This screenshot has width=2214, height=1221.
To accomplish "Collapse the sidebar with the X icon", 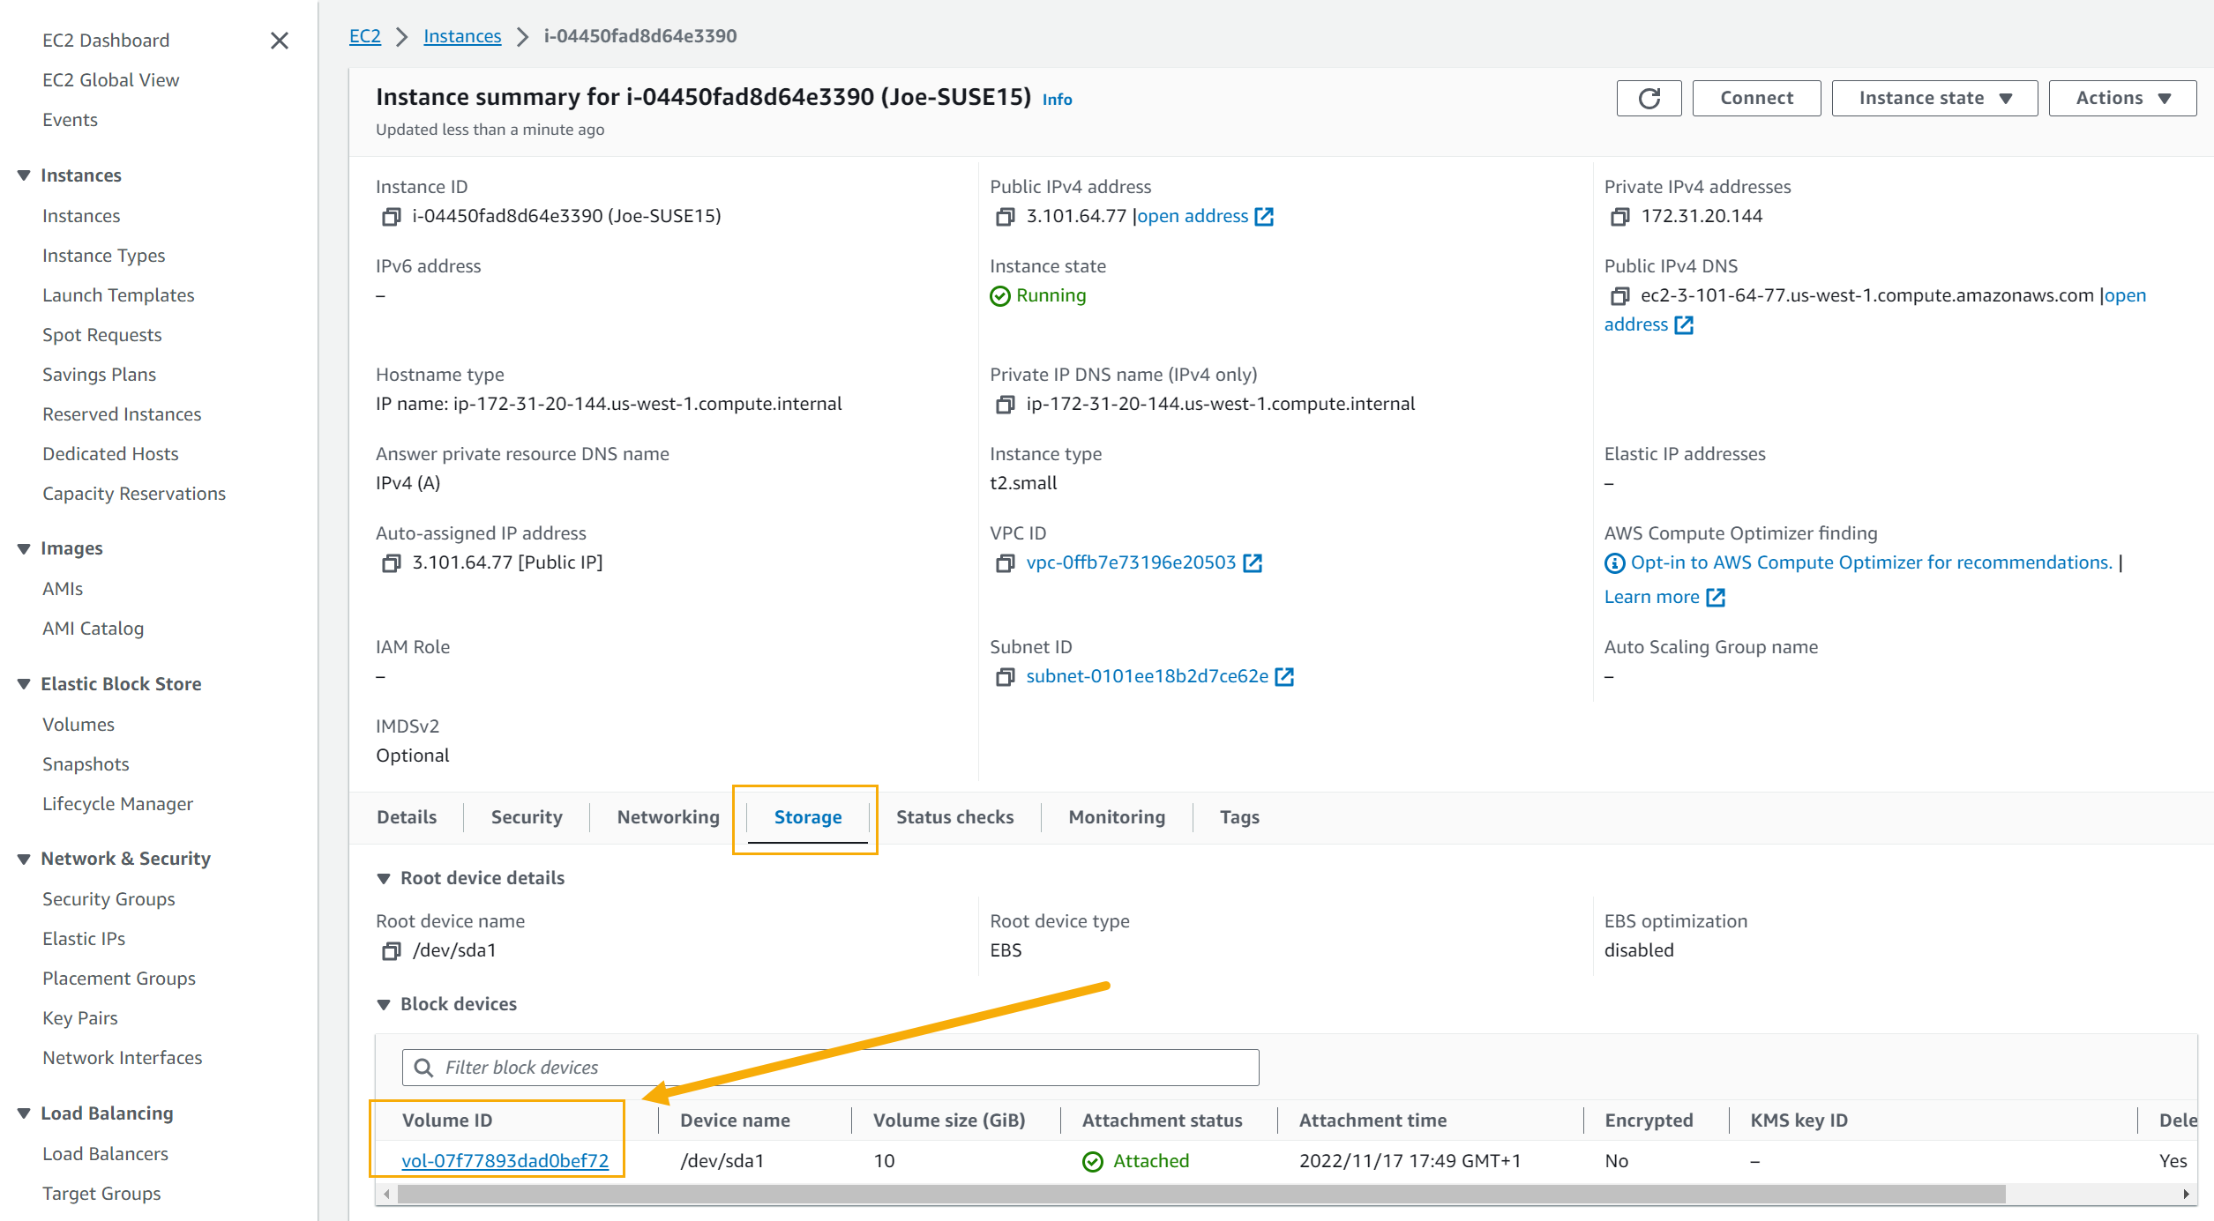I will 280,41.
